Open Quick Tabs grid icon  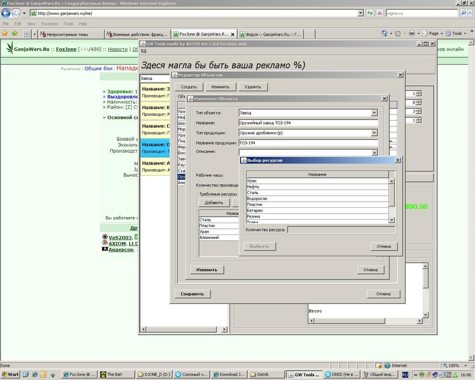tap(27, 34)
